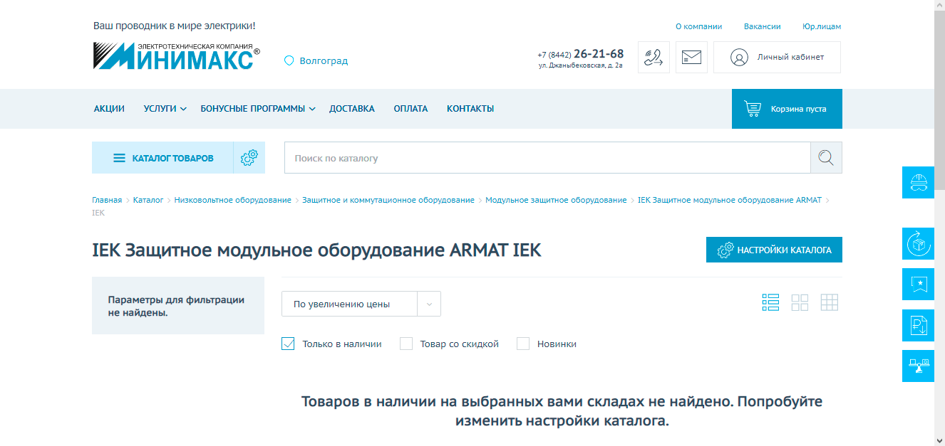
Task: Click the shopping cart icon
Action: [x=753, y=109]
